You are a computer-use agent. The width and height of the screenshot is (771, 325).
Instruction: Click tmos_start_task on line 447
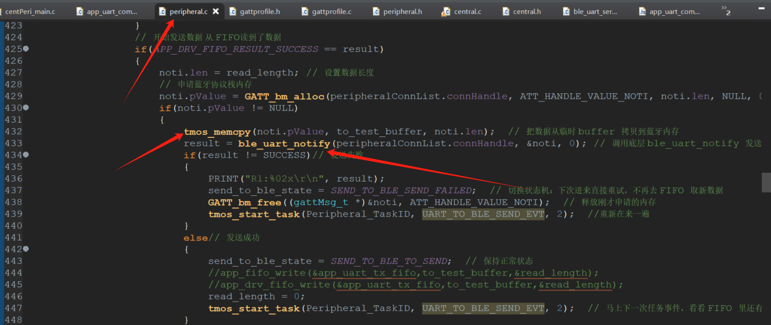point(254,308)
